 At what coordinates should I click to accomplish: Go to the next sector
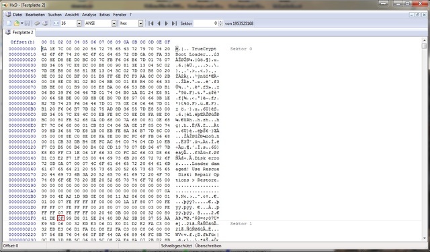166,23
